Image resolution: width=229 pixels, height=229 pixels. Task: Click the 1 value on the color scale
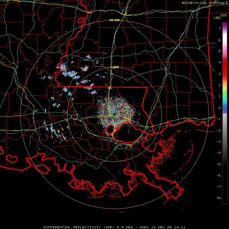tap(220, 96)
